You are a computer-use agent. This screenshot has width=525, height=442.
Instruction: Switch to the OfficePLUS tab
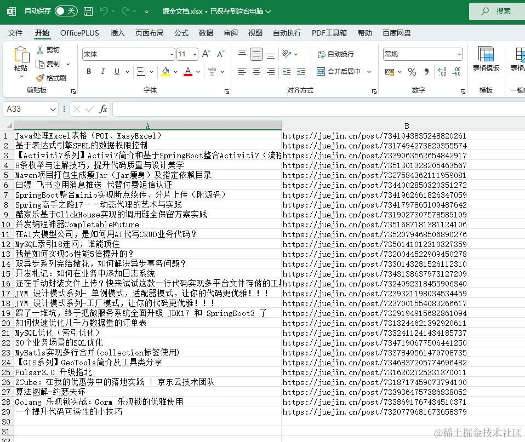pos(79,33)
